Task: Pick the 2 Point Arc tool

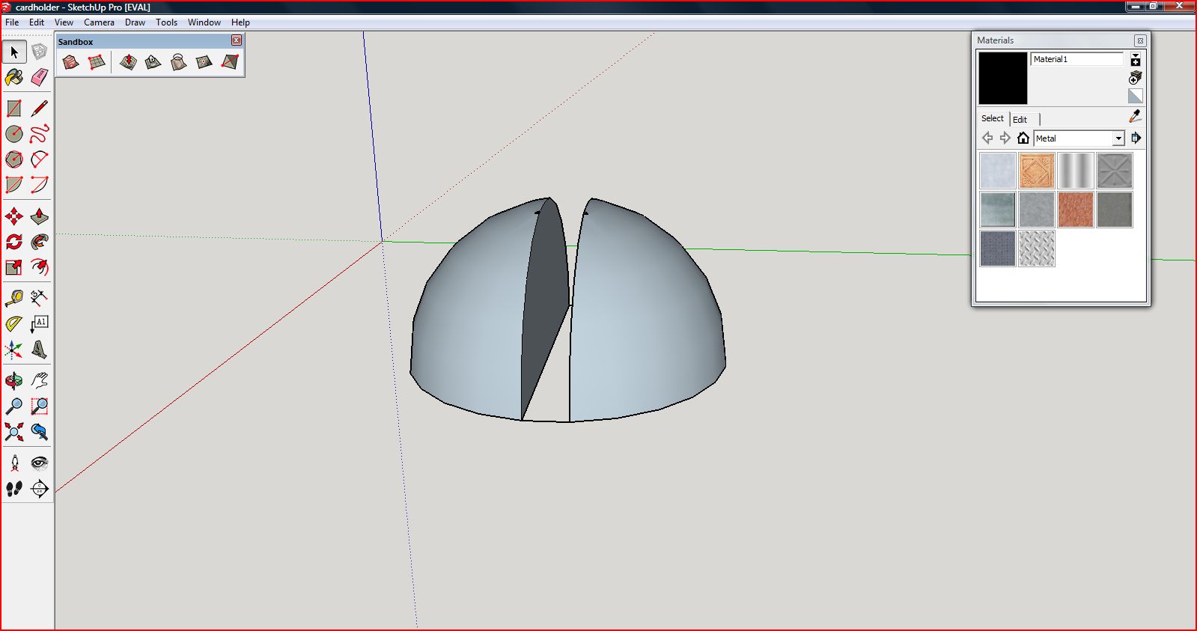Action: click(x=40, y=185)
